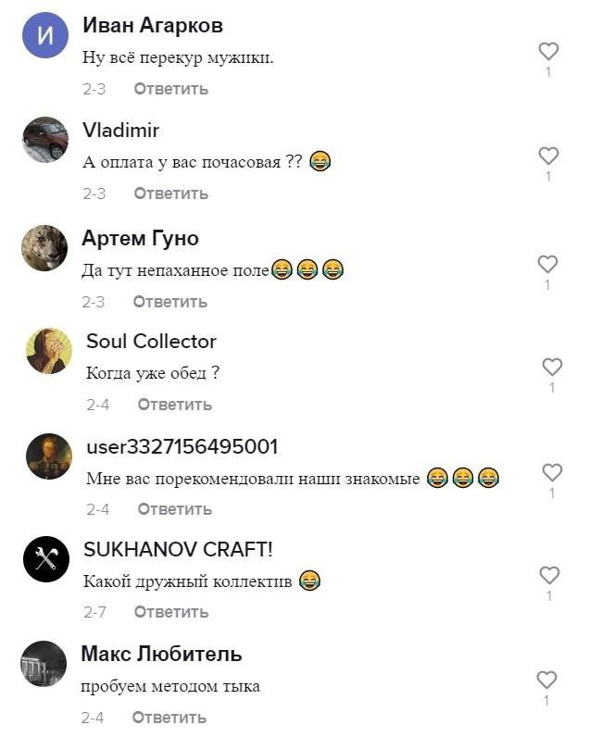Like SUKHANOV CRAFT! comment
Viewport: 589px width, 737px height.
[x=549, y=575]
